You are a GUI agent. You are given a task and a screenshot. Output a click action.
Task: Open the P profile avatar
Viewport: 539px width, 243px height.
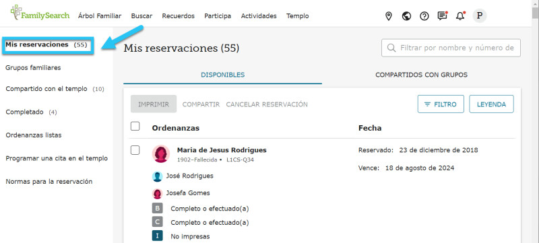click(480, 16)
